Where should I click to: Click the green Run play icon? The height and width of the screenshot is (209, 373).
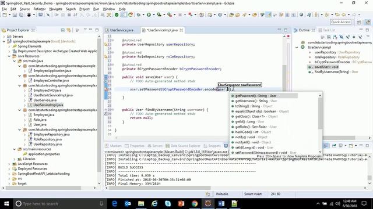[149, 15]
